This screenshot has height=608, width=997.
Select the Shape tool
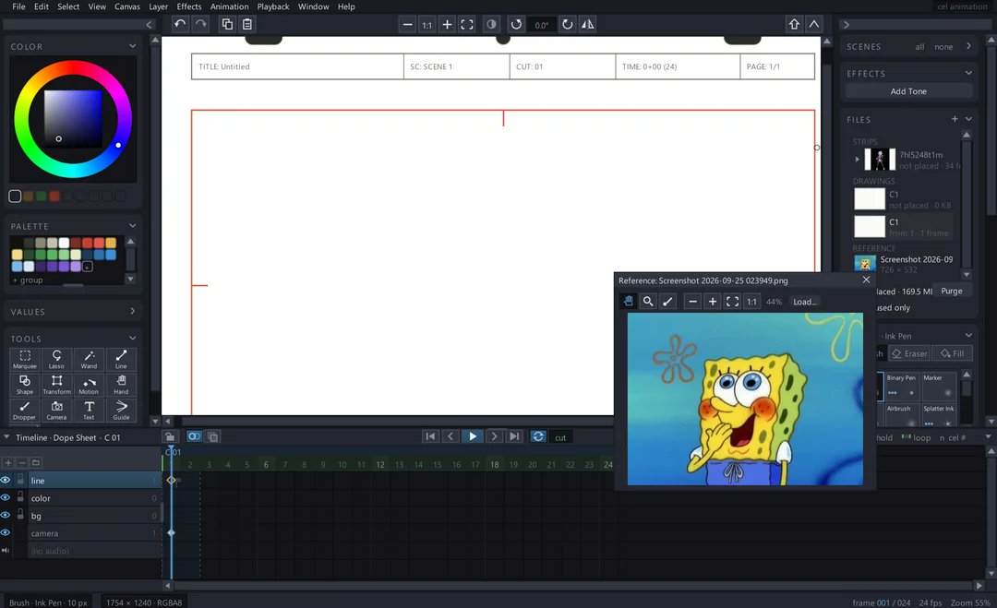click(25, 385)
